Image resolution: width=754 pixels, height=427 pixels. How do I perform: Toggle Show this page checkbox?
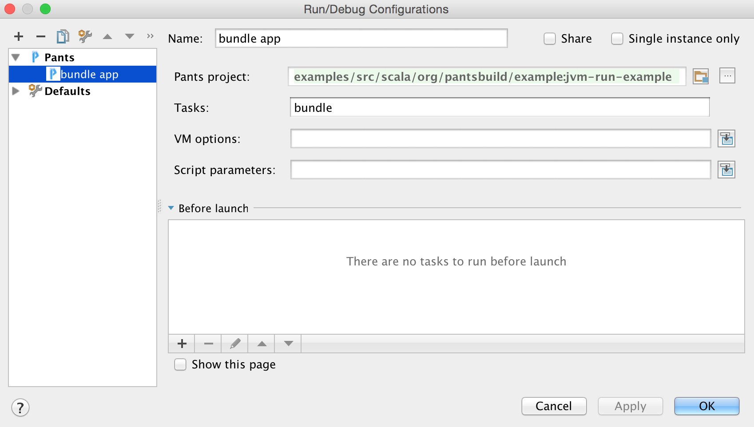click(x=180, y=364)
